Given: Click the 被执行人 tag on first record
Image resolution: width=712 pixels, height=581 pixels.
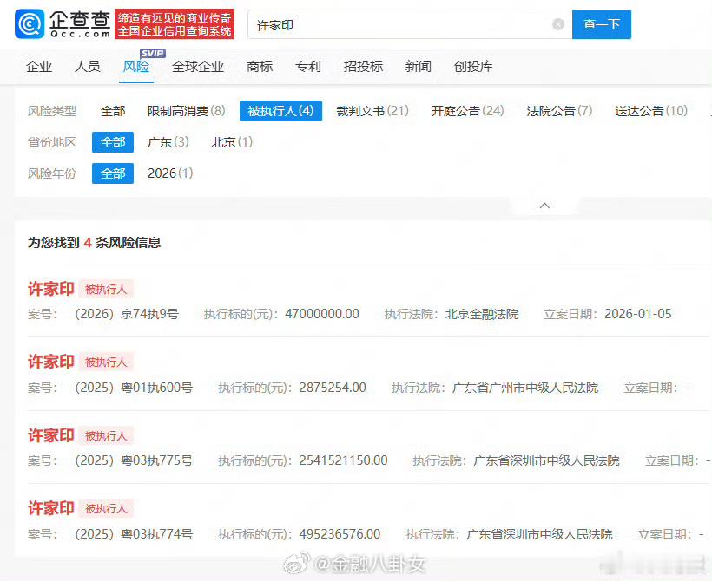Looking at the screenshot, I should [106, 289].
